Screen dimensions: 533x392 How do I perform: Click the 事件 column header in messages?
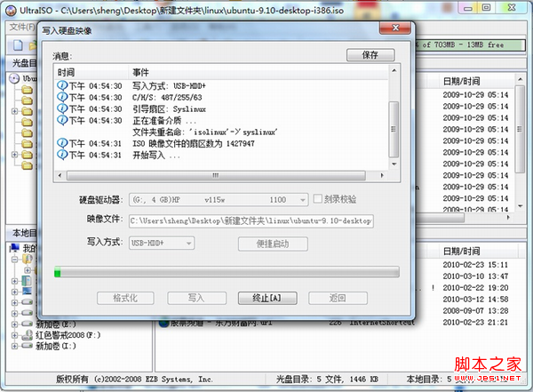pyautogui.click(x=259, y=72)
